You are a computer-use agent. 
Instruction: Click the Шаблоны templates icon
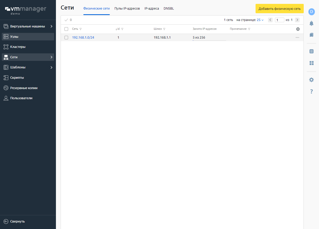click(6, 67)
